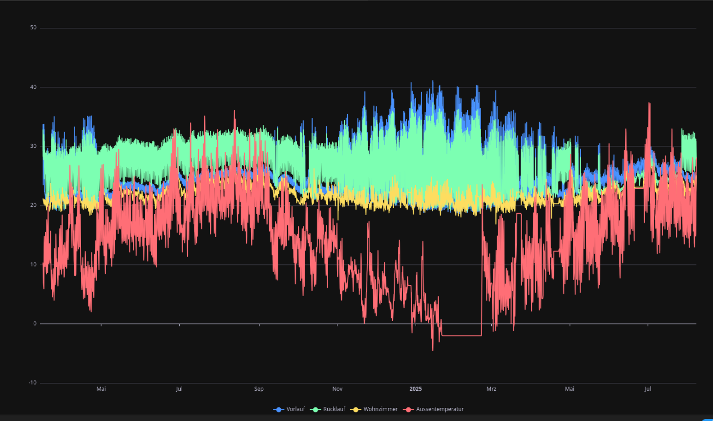This screenshot has height=421, width=713.
Task: Click the last Jul label on x-axis
Action: click(648, 389)
